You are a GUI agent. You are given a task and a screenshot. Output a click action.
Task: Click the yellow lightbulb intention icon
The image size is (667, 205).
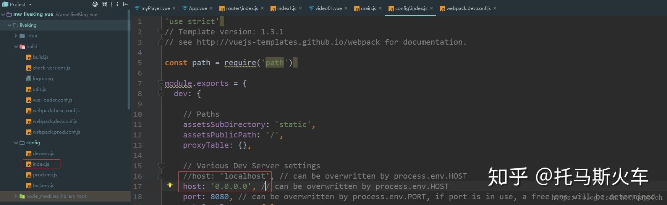(x=170, y=185)
